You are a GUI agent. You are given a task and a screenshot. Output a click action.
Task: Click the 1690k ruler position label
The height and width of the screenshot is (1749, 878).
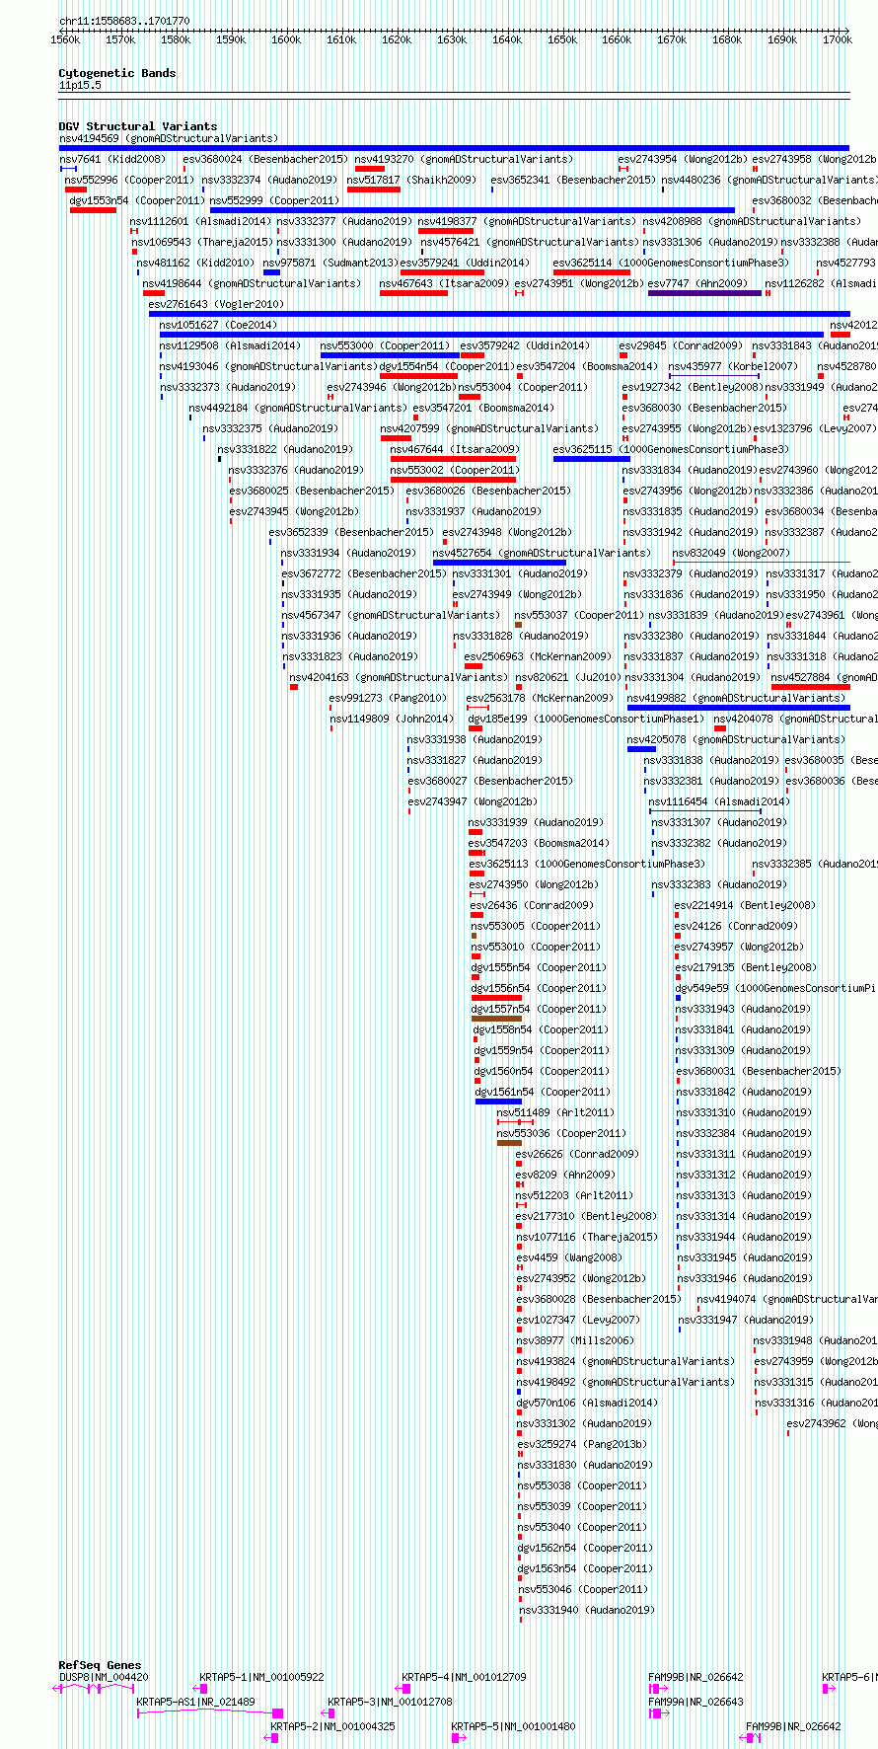[782, 39]
